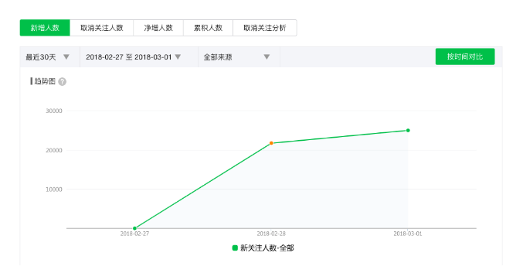This screenshot has width=523, height=280.
Task: Click the 2018-02-27 data point on the chart
Action: pos(134,228)
